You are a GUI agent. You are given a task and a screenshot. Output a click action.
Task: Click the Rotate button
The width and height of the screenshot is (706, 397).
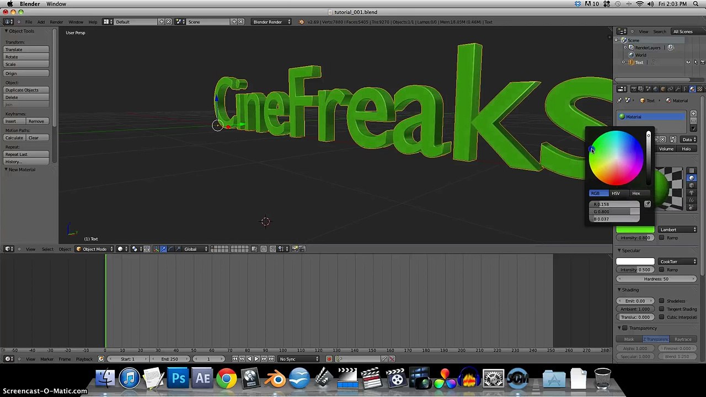(26, 57)
